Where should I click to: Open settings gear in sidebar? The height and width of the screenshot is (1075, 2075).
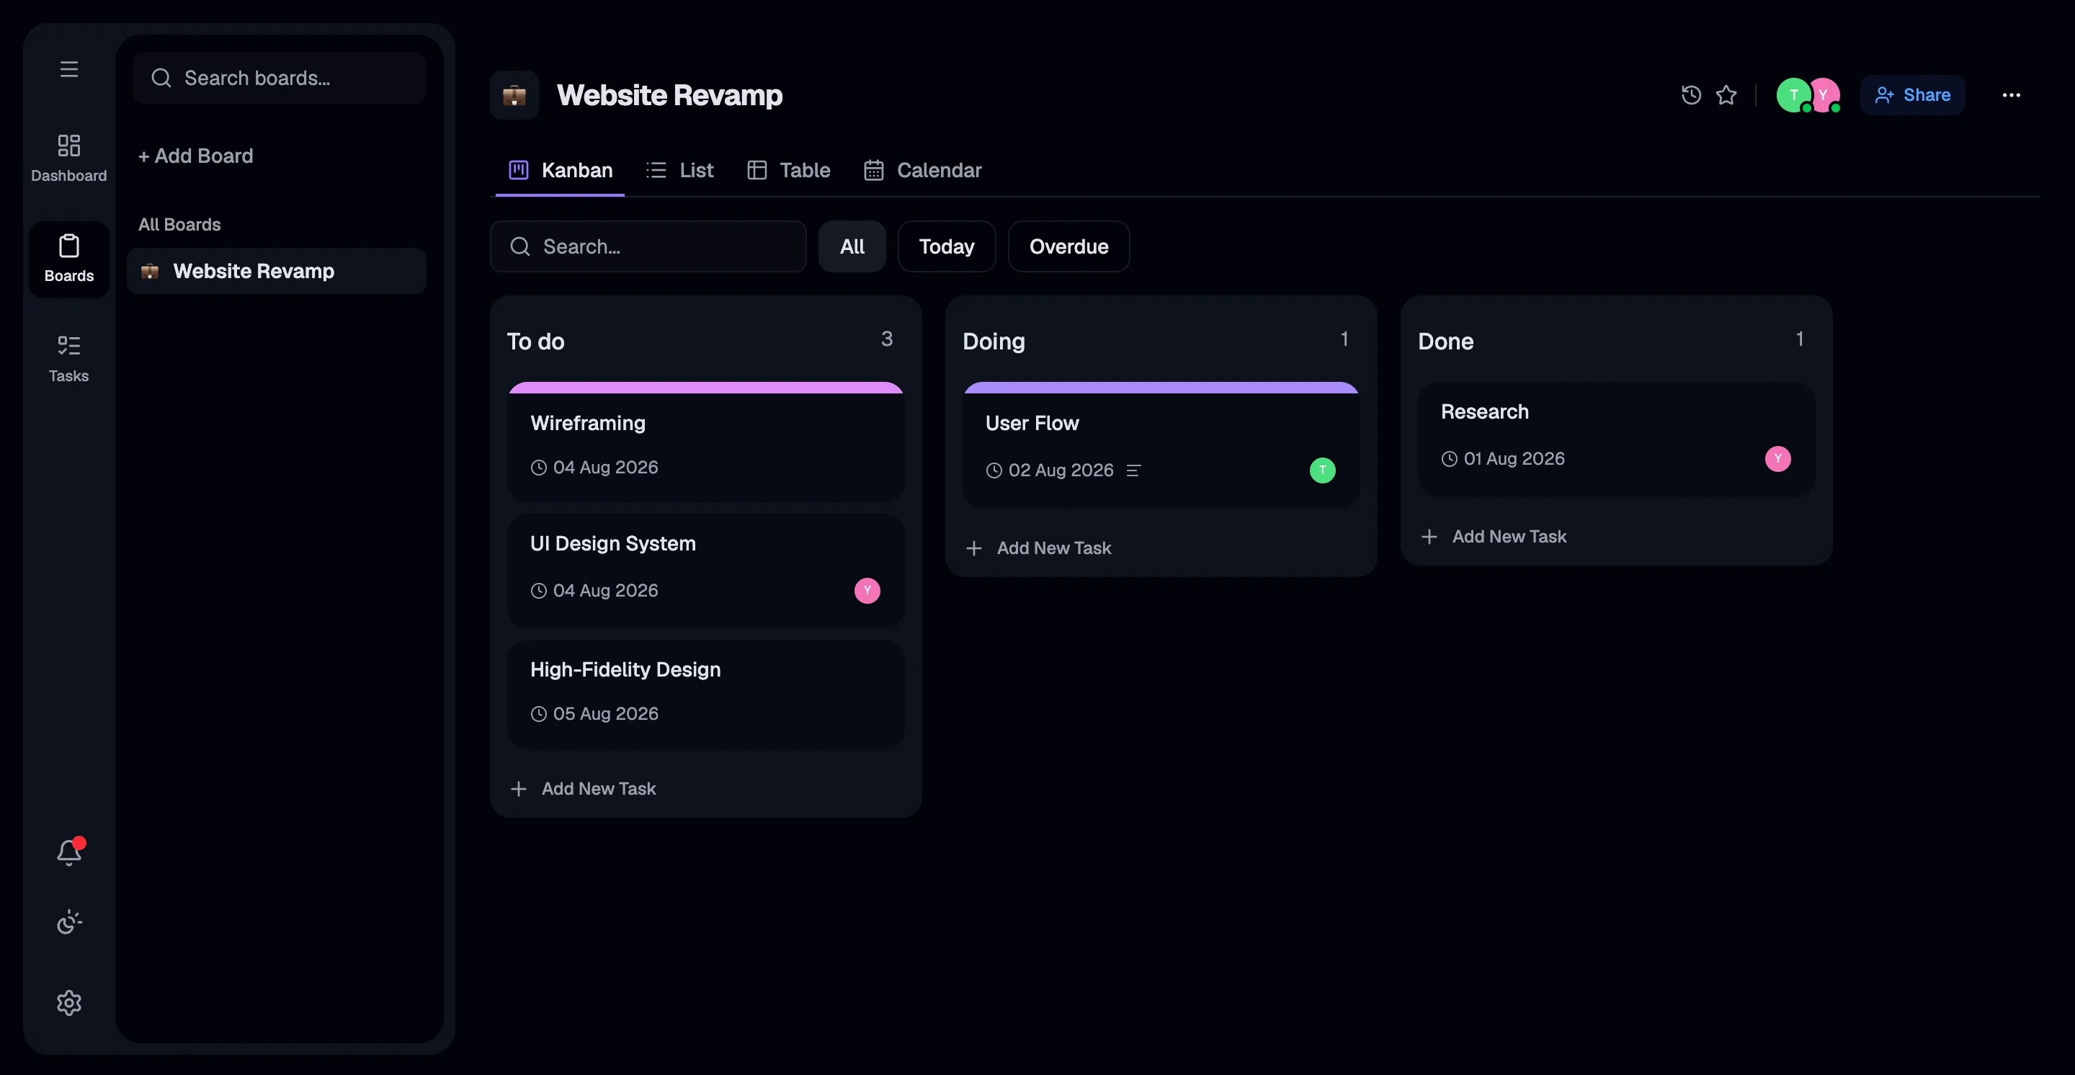[x=69, y=1002]
